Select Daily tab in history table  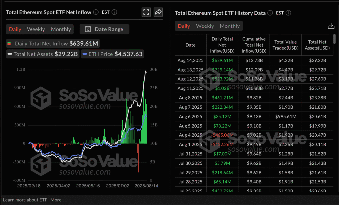coord(184,26)
